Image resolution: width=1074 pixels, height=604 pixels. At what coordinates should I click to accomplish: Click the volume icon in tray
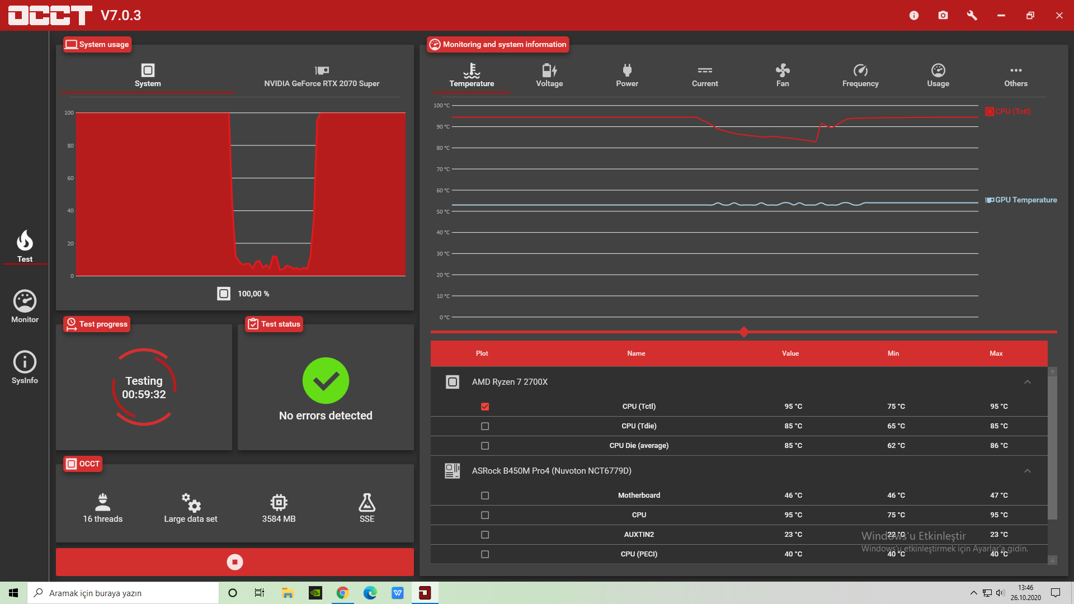point(1000,593)
